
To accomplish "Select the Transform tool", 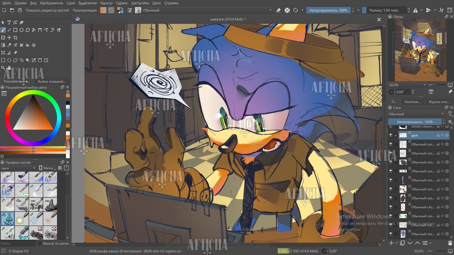I will [3, 38].
